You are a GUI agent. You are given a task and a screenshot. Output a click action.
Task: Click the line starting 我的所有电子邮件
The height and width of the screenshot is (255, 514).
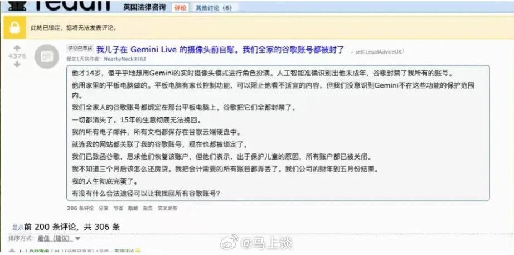pyautogui.click(x=156, y=132)
